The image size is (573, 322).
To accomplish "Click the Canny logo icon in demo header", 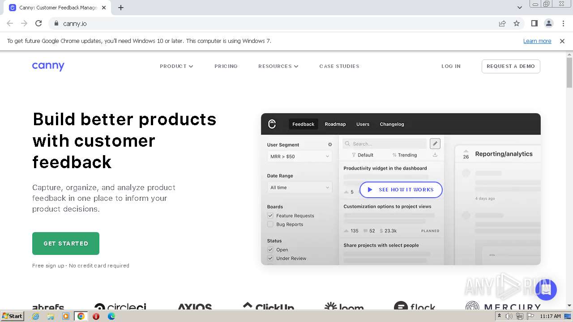I will [272, 124].
